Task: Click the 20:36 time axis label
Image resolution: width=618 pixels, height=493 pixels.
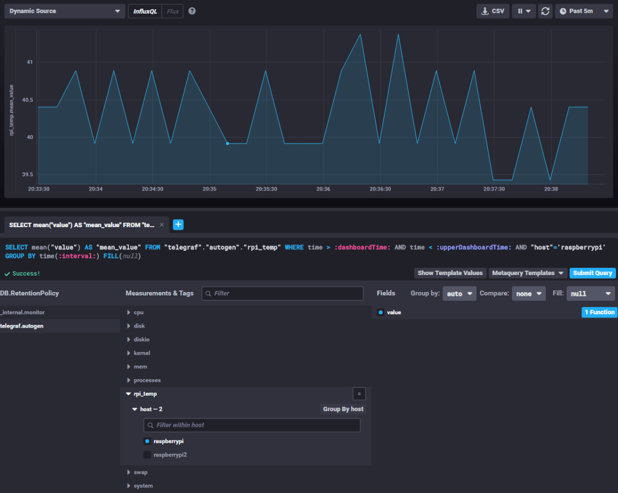Action: pos(323,189)
